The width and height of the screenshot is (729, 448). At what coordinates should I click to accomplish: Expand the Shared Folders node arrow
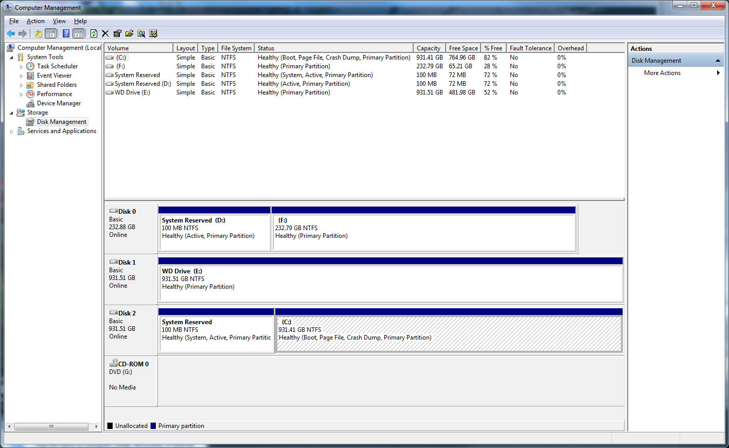[21, 85]
